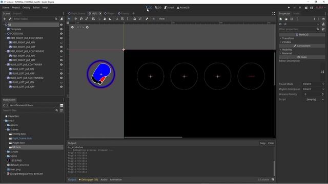
Task: Zoom in the 2D viewport
Action: coord(87,27)
